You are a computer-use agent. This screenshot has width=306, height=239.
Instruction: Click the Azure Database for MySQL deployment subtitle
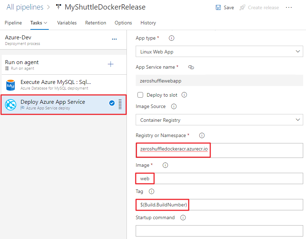[x=54, y=88]
